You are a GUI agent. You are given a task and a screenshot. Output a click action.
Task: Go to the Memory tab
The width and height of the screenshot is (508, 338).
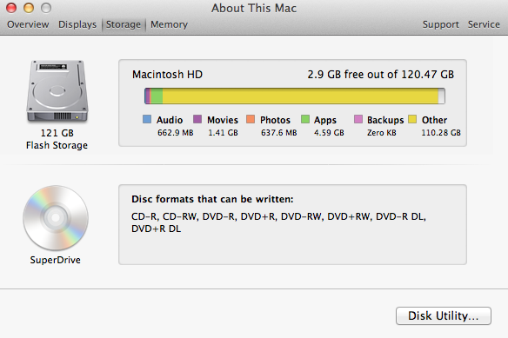169,24
